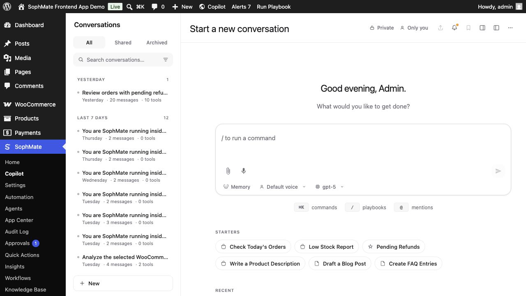Image resolution: width=526 pixels, height=296 pixels.
Task: Open the Only you sharing option
Action: click(x=414, y=28)
